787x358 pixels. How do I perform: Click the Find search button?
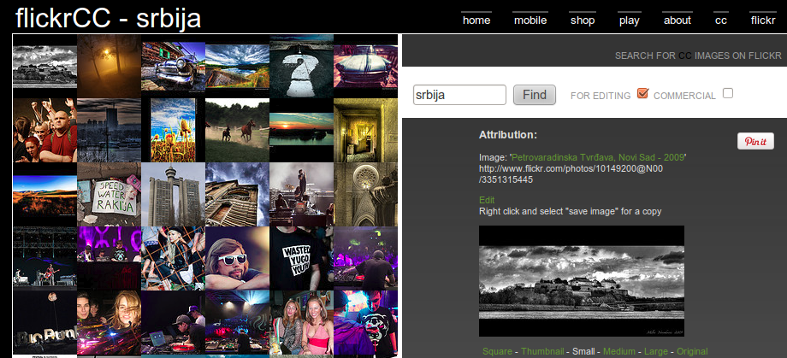535,95
